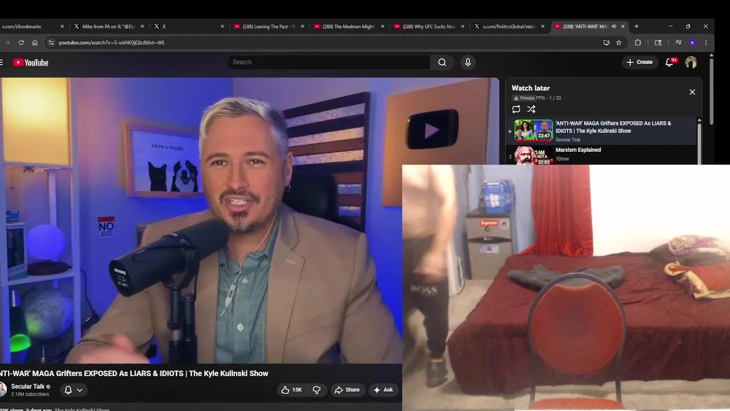
Task: Click the Marxism Explained video thumbnail
Action: 533,155
